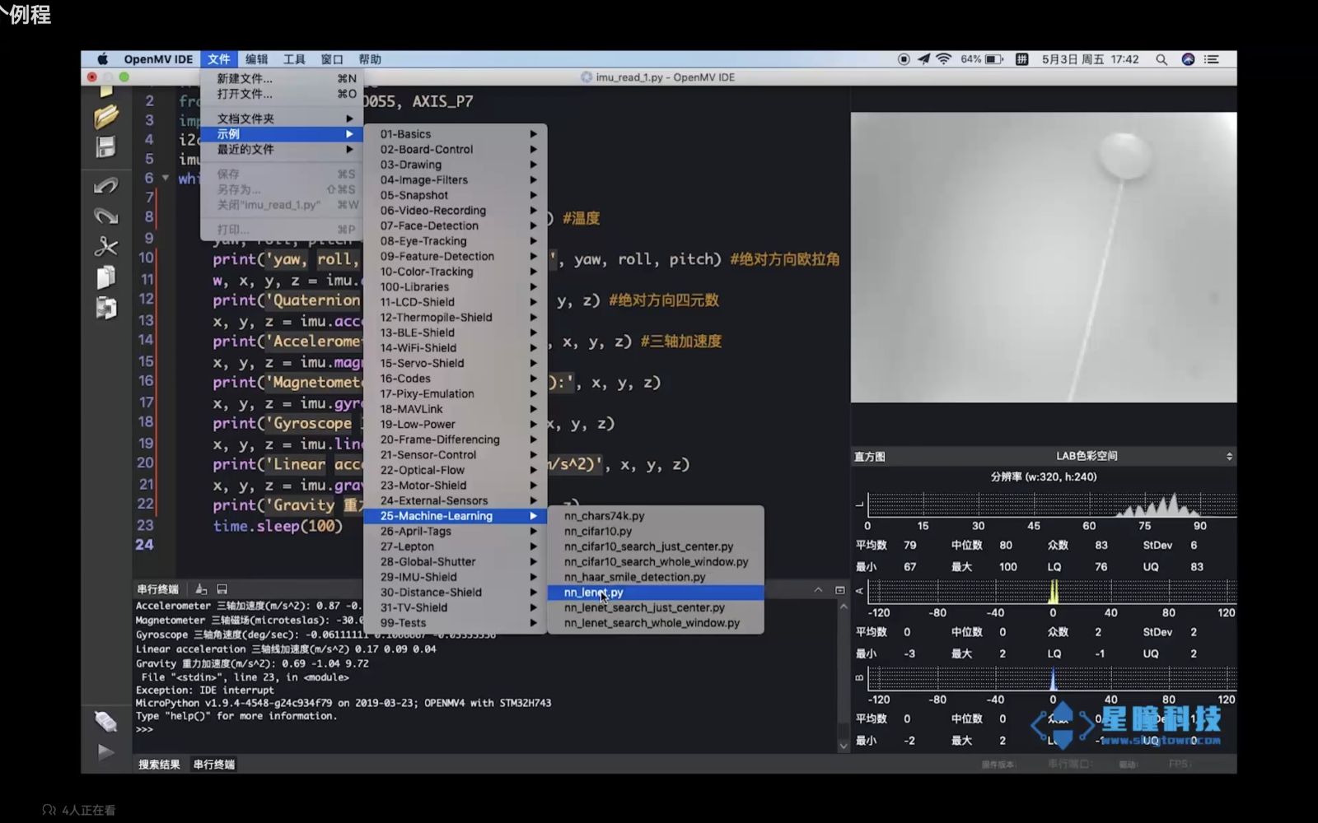
Task: Click the Wi-Fi status icon
Action: coord(944,59)
